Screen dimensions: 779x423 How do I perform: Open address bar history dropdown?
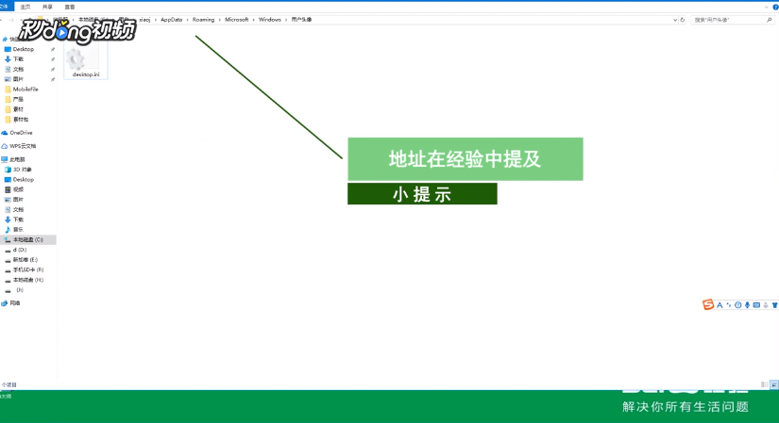click(675, 20)
